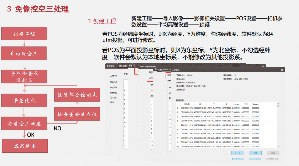Click coordinate system value 本地坐标系
The height and width of the screenshot is (166, 299).
click(190, 83)
